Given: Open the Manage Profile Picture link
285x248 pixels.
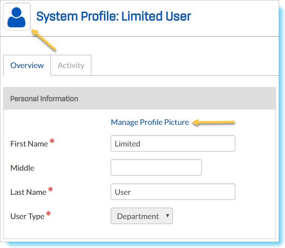Looking at the screenshot, I should (150, 122).
